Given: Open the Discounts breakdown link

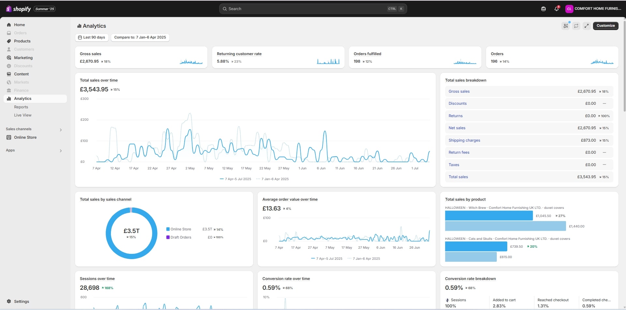Looking at the screenshot, I should click(x=457, y=103).
